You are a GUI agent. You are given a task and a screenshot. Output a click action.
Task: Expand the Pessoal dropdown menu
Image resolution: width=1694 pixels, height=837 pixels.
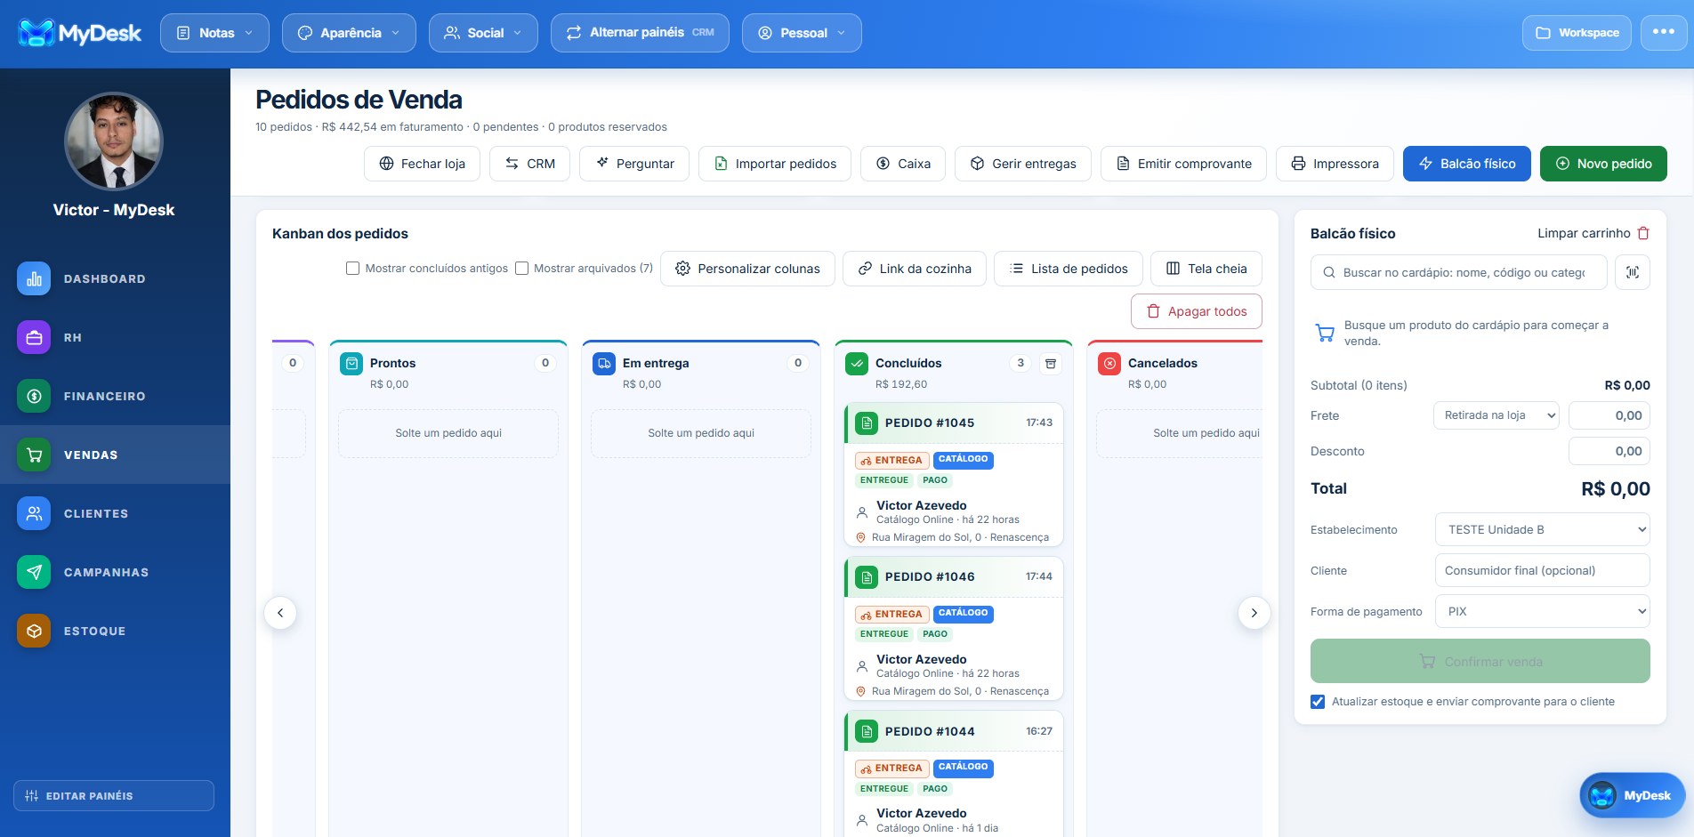click(802, 33)
